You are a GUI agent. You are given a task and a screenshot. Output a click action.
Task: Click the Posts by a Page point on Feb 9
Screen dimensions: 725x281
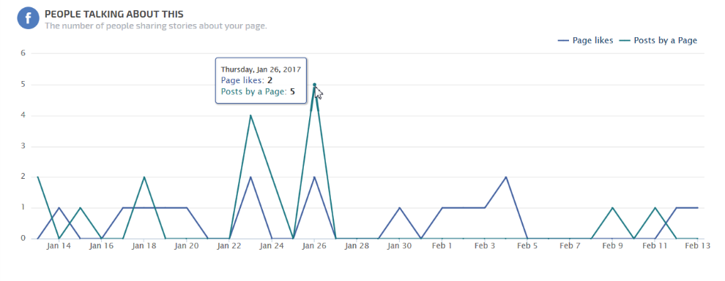click(x=613, y=208)
